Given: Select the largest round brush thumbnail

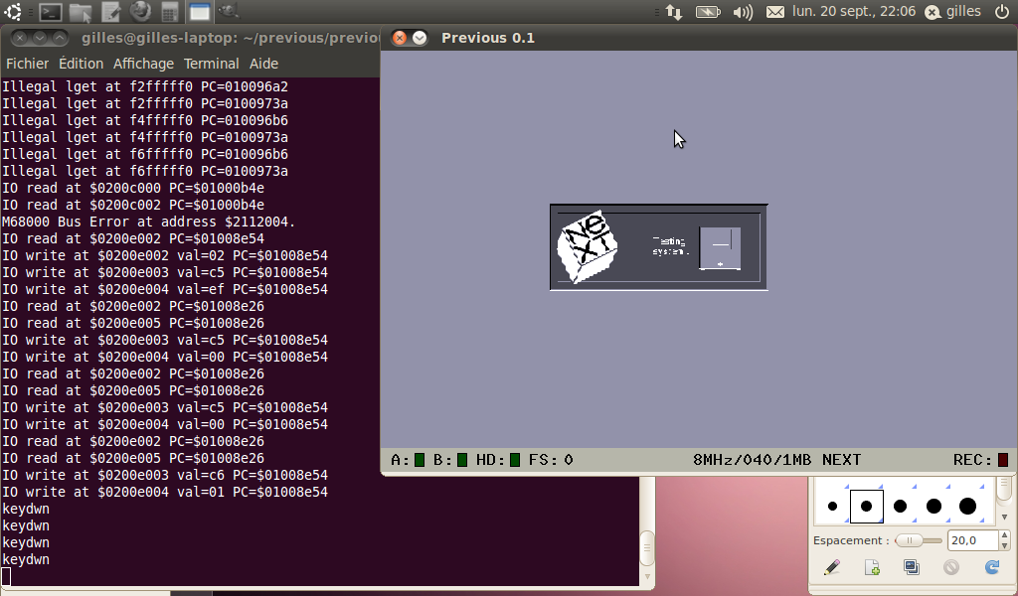Looking at the screenshot, I should 967,506.
